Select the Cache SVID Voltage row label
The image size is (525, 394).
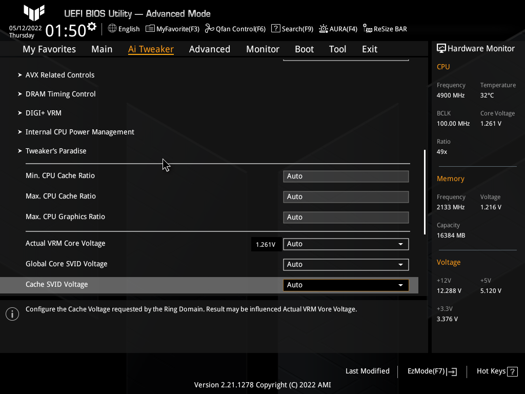tap(56, 284)
